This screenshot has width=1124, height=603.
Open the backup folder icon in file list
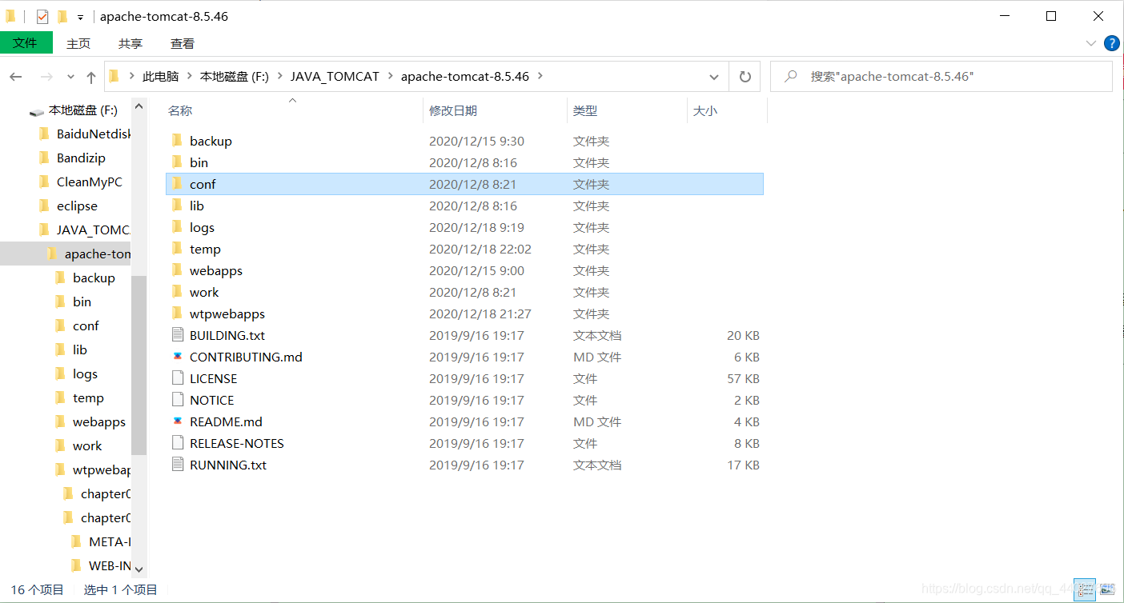(x=178, y=141)
